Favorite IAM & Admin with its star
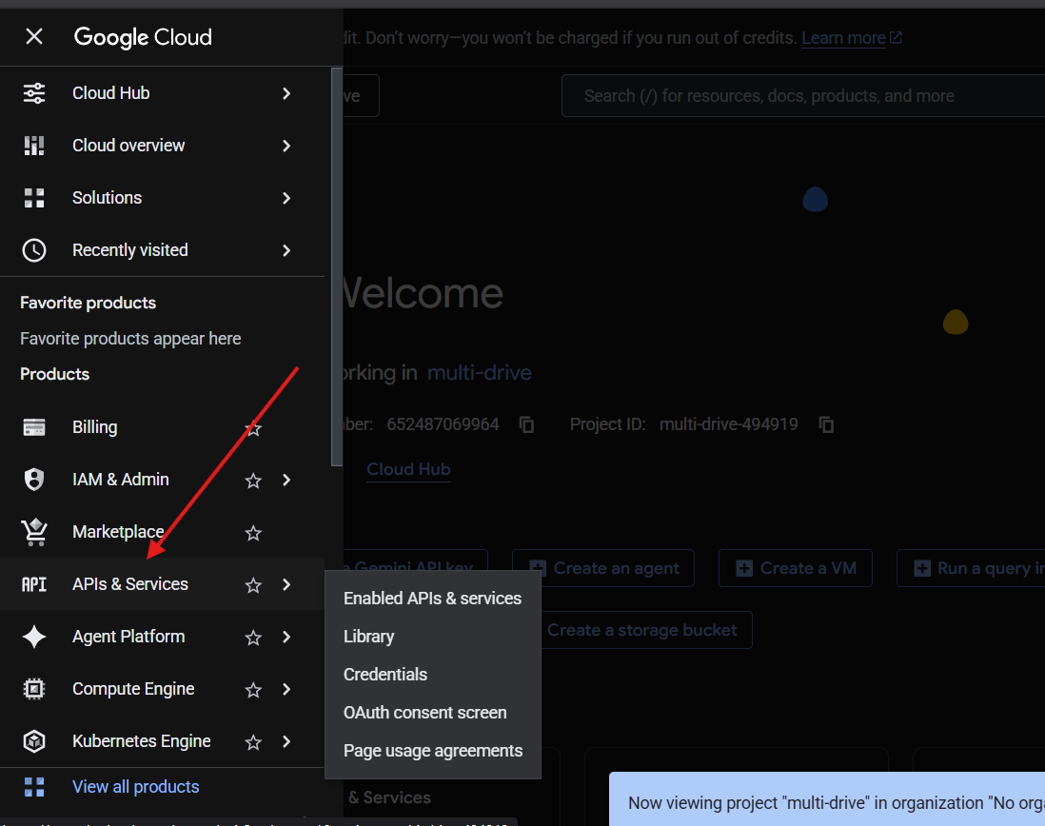Viewport: 1045px width, 826px height. coord(253,481)
